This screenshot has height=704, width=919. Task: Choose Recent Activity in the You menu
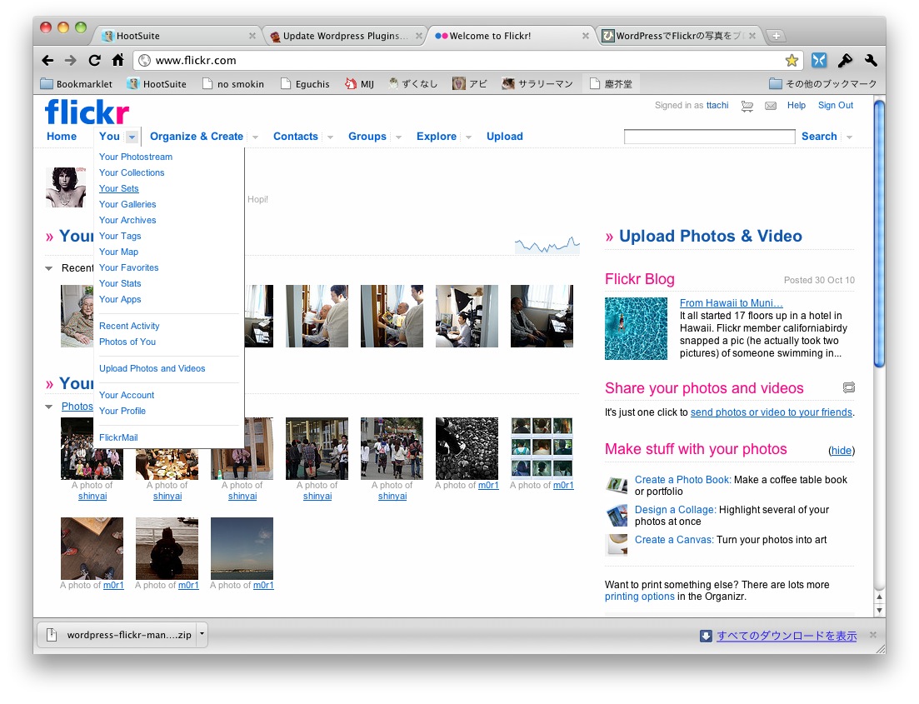click(129, 326)
